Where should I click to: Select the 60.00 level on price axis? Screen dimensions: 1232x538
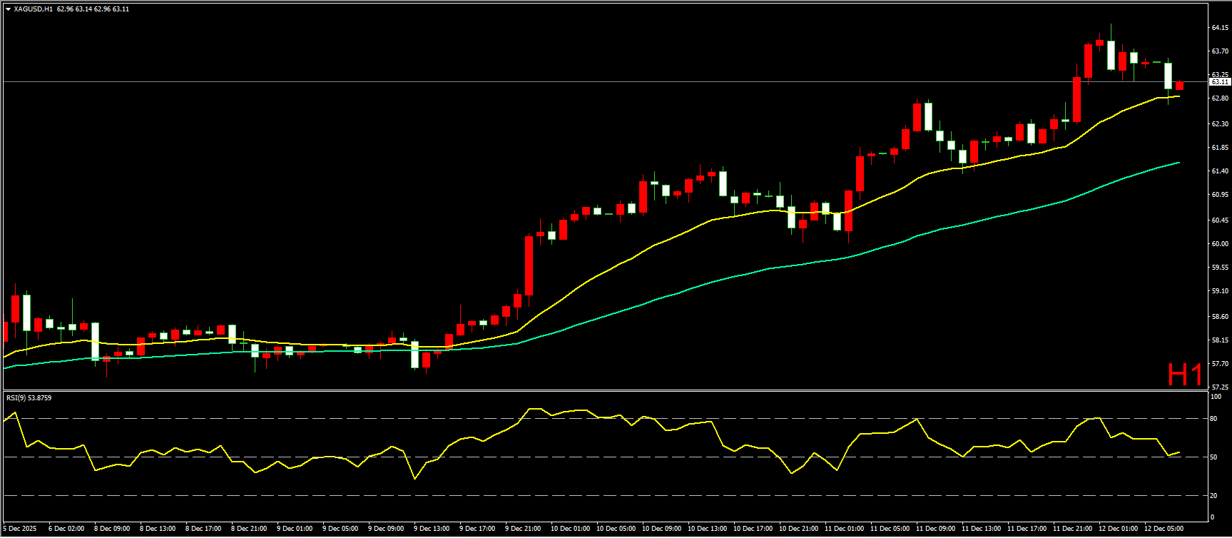(1219, 243)
